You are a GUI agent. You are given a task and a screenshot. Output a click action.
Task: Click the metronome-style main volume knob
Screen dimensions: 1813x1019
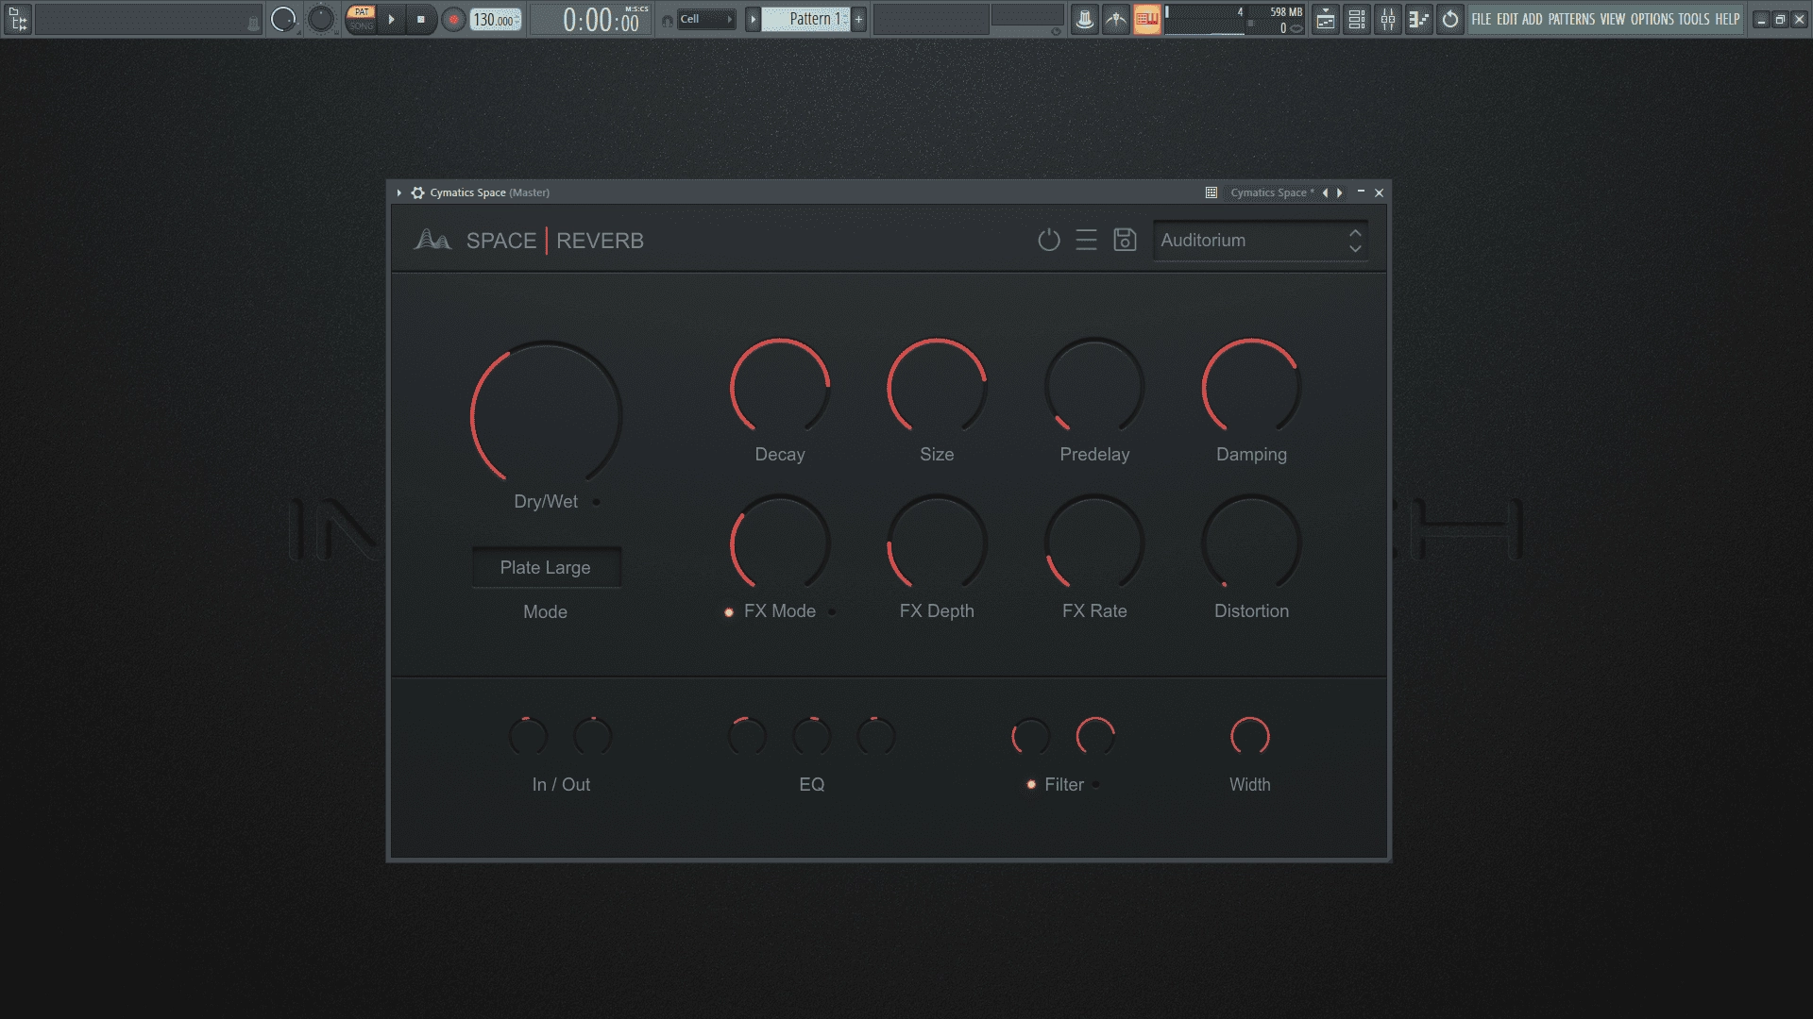[283, 19]
